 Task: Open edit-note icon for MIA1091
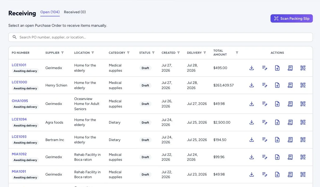264,175
